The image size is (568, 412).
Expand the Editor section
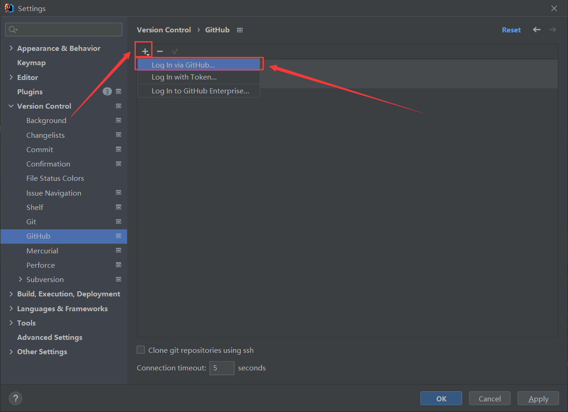coord(11,77)
